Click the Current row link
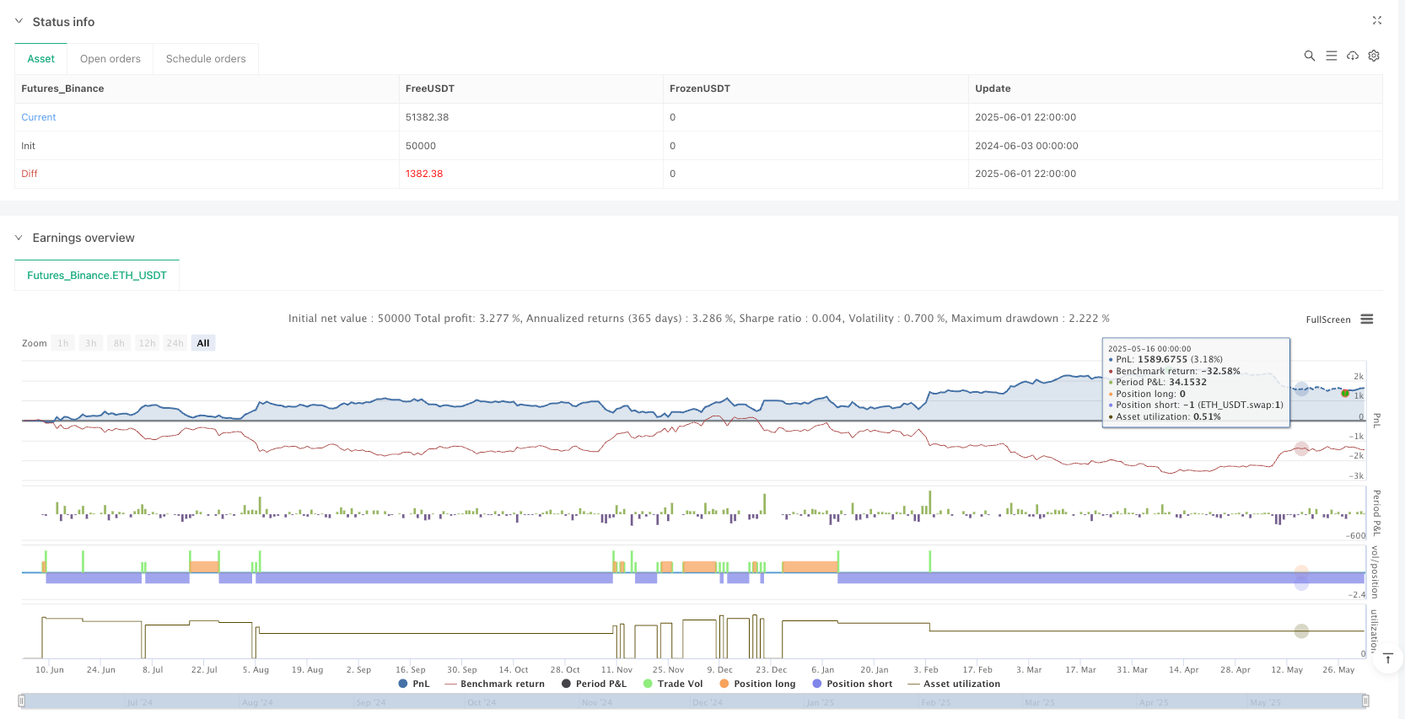This screenshot has width=1405, height=719. coord(39,117)
